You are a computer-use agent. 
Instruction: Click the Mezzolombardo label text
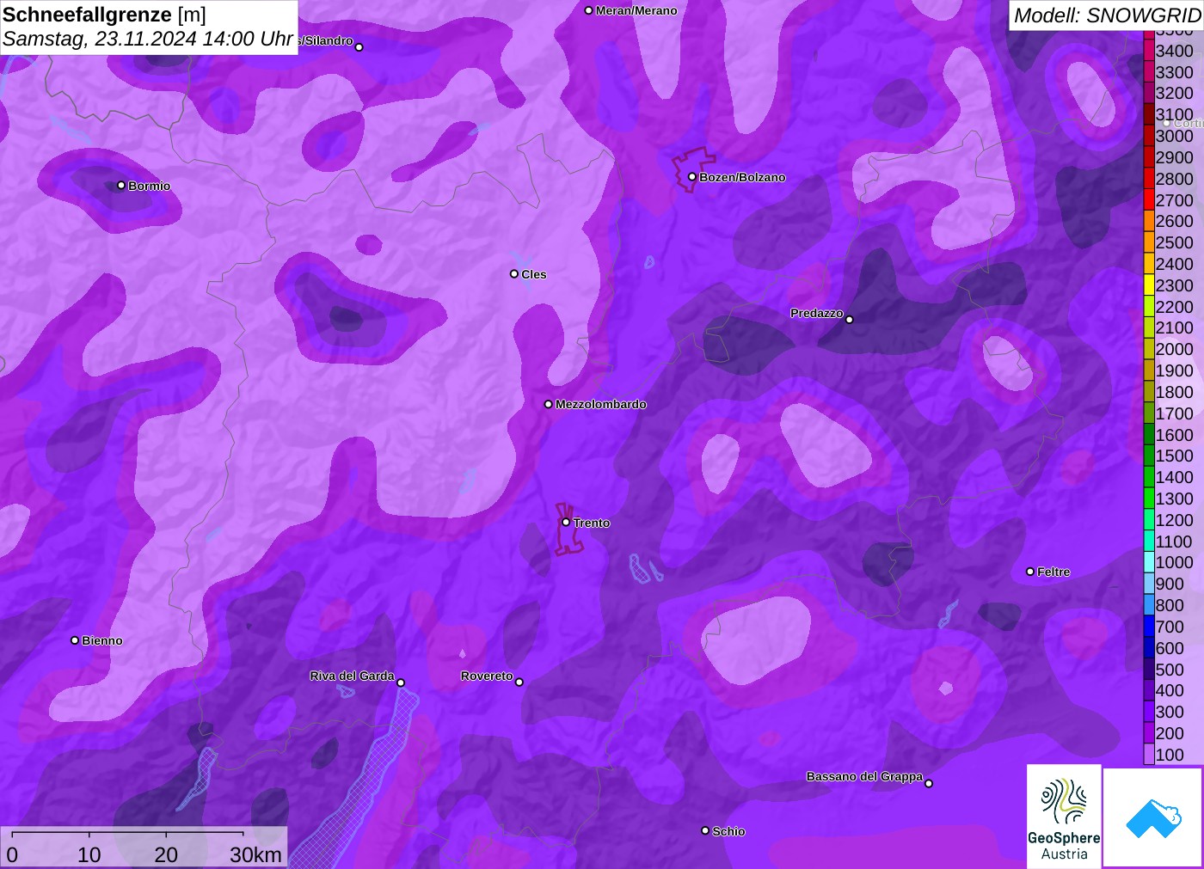click(601, 404)
